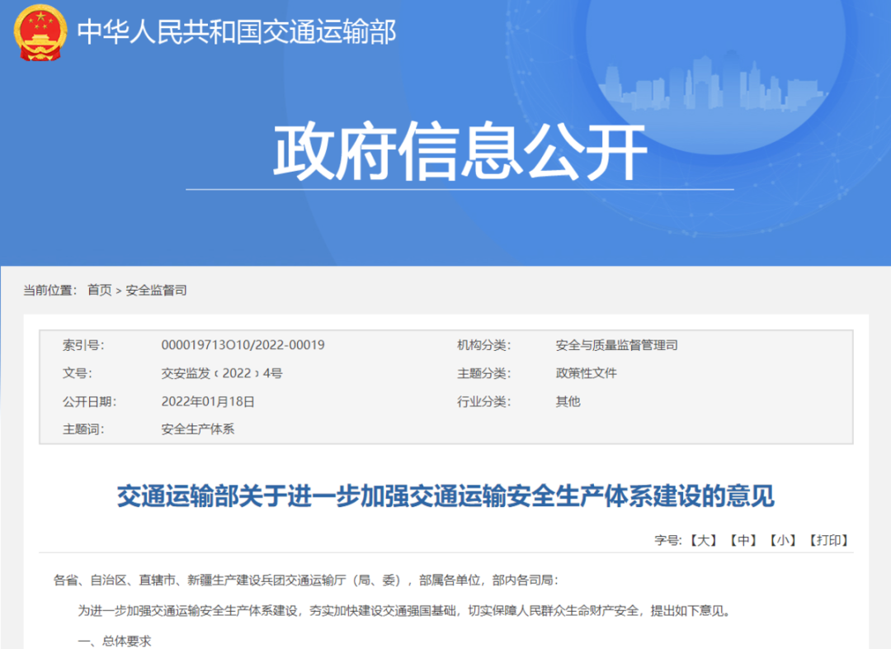Viewport: 891px width, 649px height.
Task: Select the 政策性文件 topic category value
Action: point(586,373)
